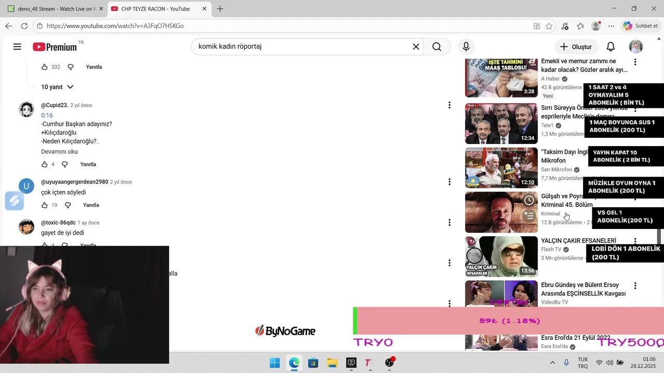Open @Cupid23. channel avatar
This screenshot has width=664, height=373.
click(26, 109)
